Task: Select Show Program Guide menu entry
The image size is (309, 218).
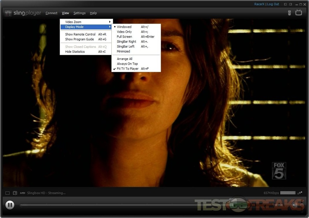Action: 80,39
